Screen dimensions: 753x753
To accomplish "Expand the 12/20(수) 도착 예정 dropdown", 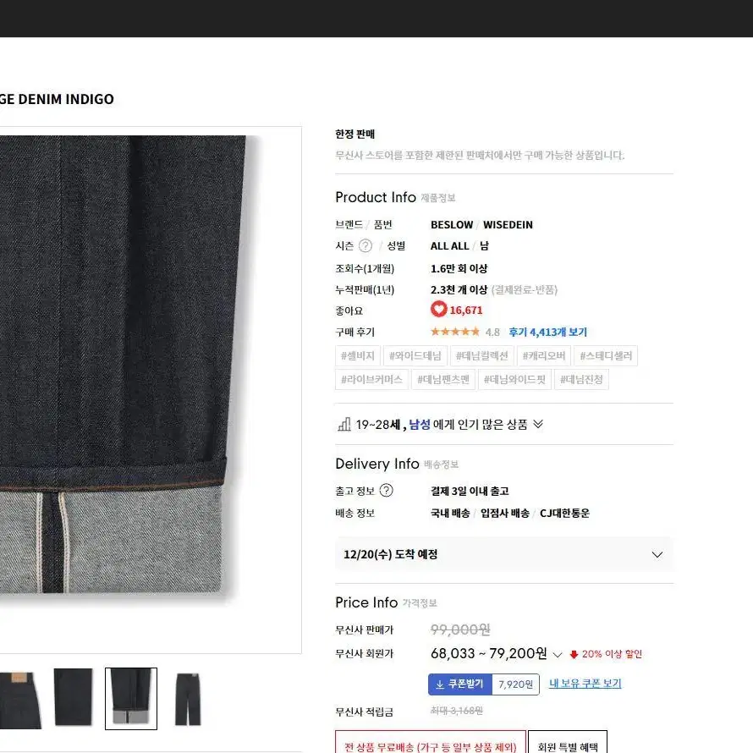I will [x=503, y=554].
